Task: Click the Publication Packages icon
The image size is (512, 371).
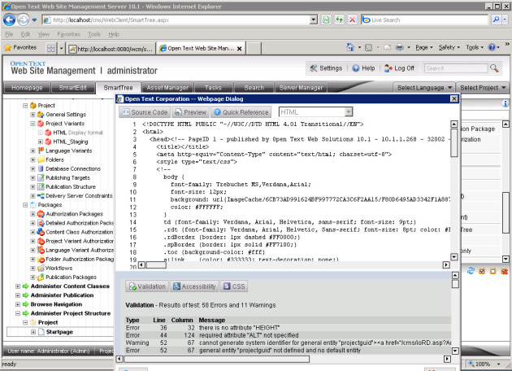Action: coord(41,277)
